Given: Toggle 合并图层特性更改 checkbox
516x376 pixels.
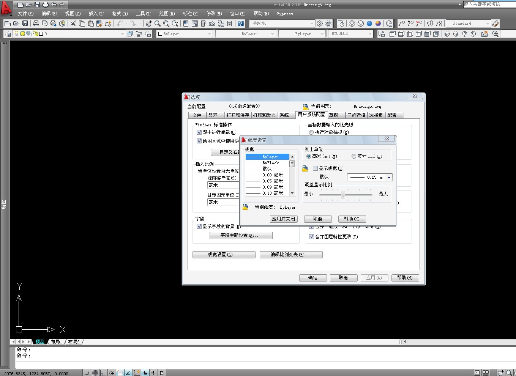Looking at the screenshot, I should pos(311,236).
